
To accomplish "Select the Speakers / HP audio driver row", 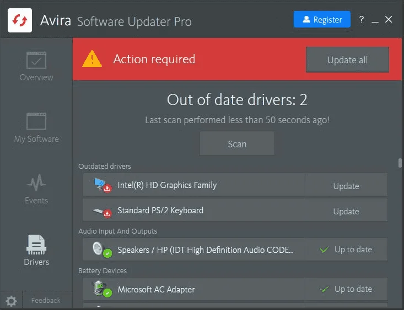I will click(235, 250).
